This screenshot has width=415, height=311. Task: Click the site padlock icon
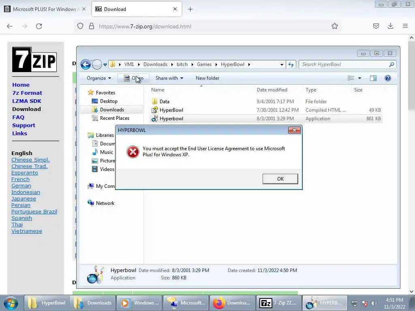pyautogui.click(x=91, y=26)
